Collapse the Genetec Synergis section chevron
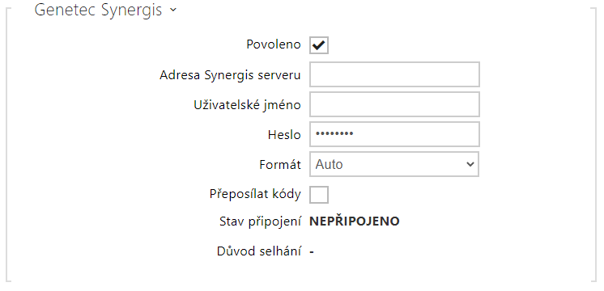The image size is (604, 291). pos(172,11)
